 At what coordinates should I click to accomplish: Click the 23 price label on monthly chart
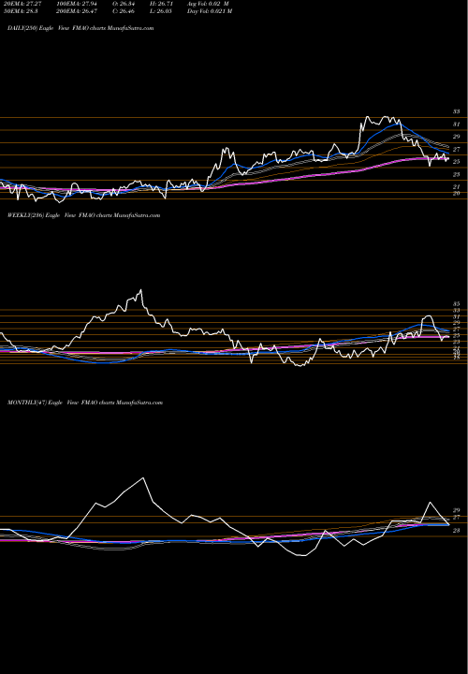click(x=456, y=531)
